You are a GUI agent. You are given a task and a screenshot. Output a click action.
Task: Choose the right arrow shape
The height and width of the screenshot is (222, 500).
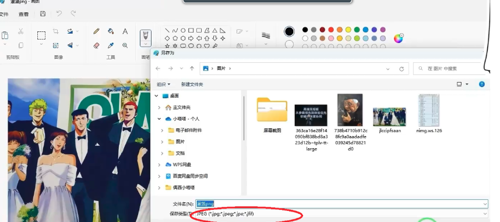[x=191, y=38]
